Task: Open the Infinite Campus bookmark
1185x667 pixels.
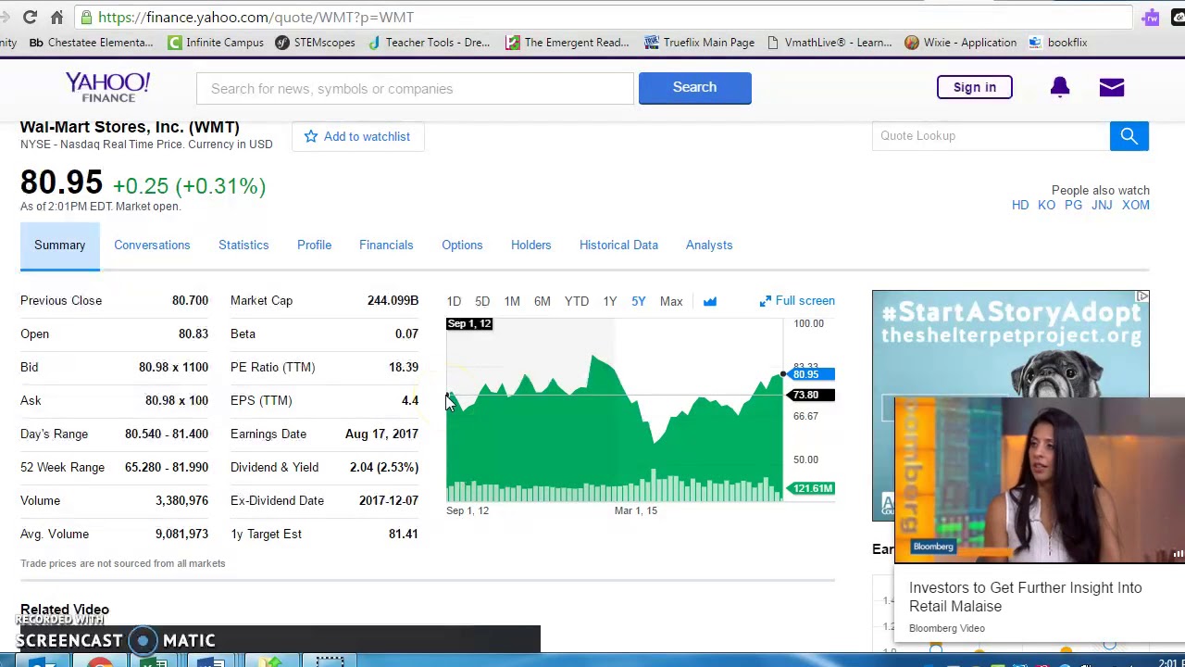Action: pyautogui.click(x=216, y=43)
